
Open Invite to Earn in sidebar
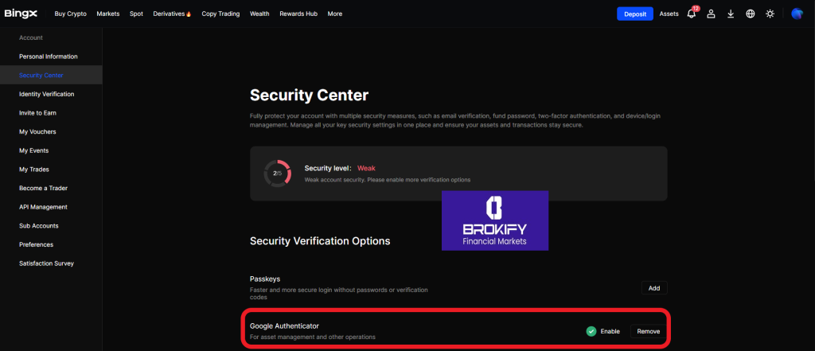[x=37, y=113]
